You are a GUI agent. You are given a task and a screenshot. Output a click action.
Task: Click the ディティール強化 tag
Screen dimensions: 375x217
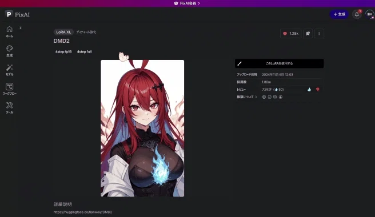pos(86,32)
